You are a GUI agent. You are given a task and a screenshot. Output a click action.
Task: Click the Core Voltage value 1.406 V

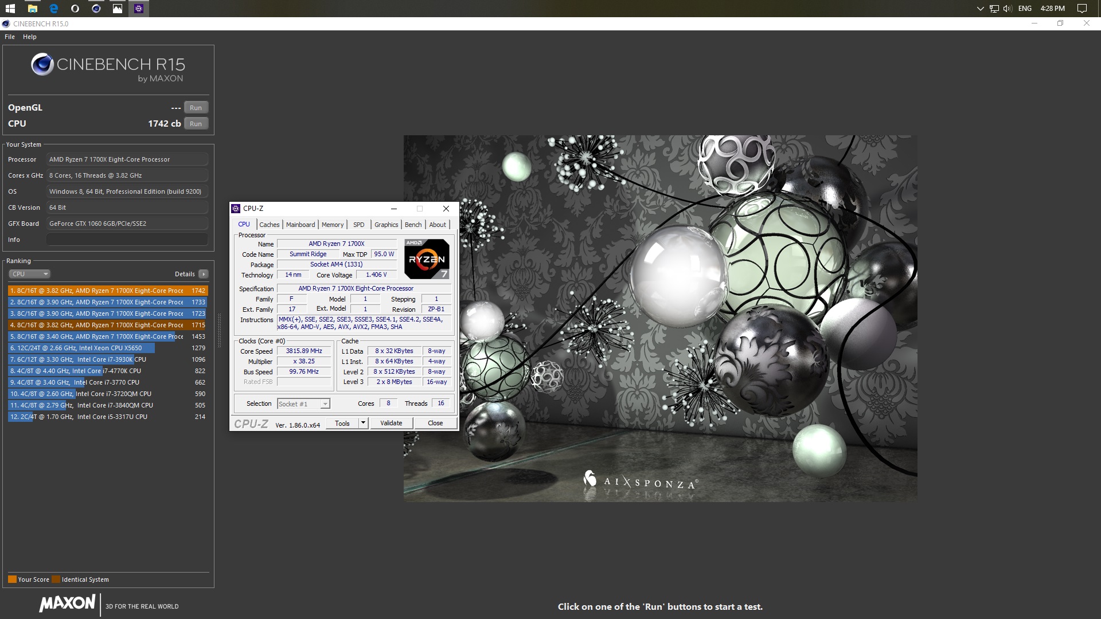point(376,275)
